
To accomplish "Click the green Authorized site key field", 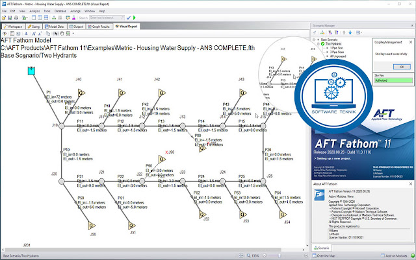I will click(x=393, y=80).
